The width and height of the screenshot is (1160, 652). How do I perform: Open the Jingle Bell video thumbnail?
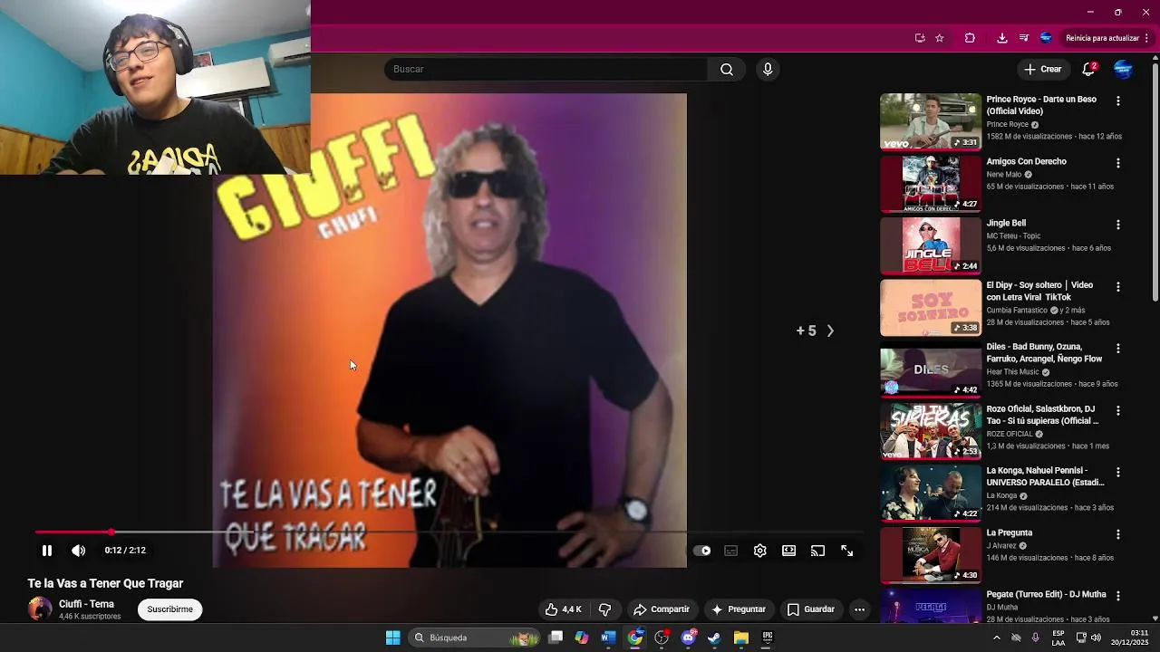931,245
